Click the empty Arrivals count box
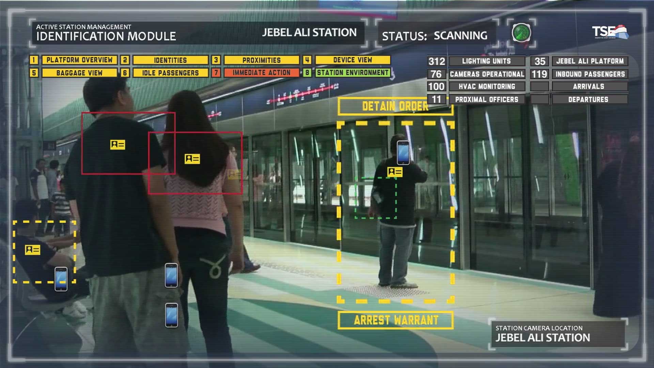Screen dimensions: 654x368 (x=540, y=87)
